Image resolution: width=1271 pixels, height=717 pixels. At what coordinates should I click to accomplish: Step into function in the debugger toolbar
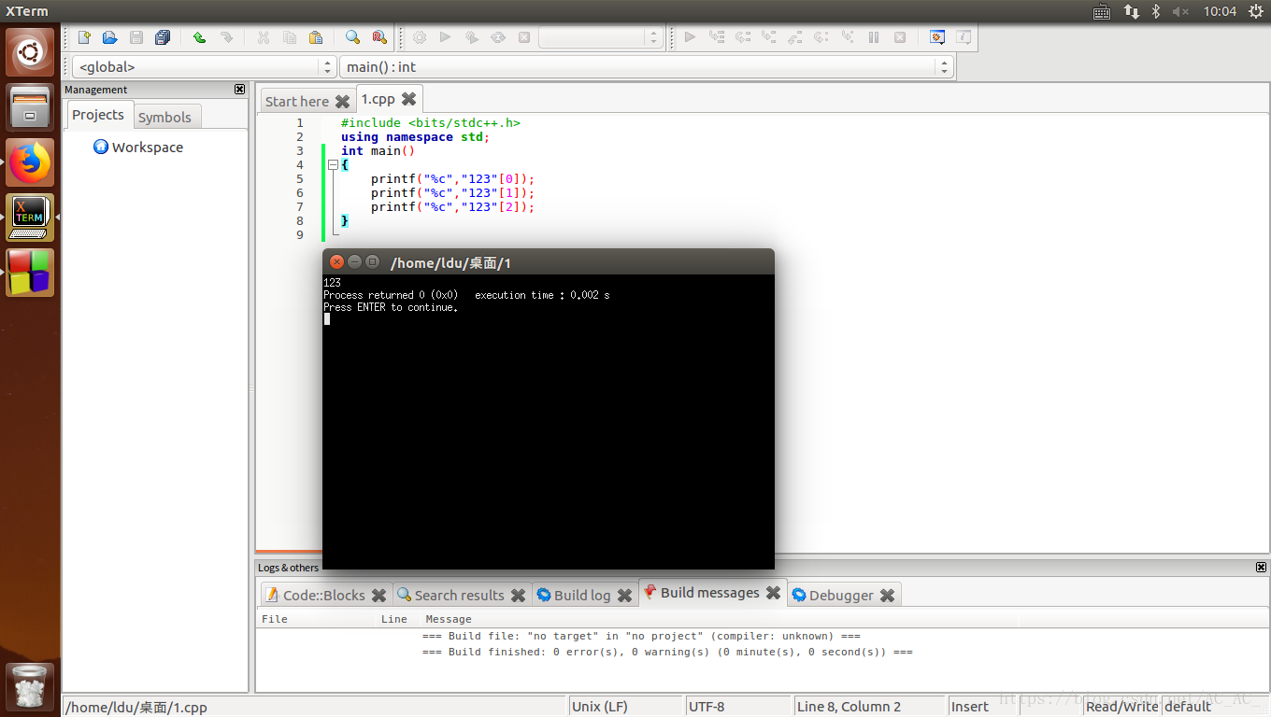point(769,37)
